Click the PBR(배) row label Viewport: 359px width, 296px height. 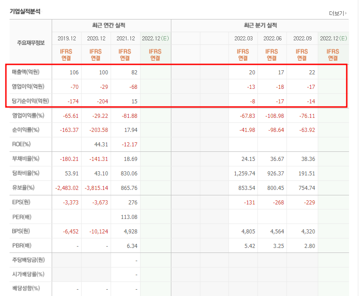pyautogui.click(x=22, y=246)
